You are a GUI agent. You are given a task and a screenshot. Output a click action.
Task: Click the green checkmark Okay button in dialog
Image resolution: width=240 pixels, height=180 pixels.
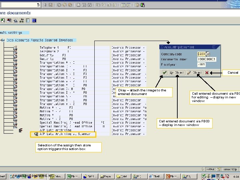tap(165, 73)
